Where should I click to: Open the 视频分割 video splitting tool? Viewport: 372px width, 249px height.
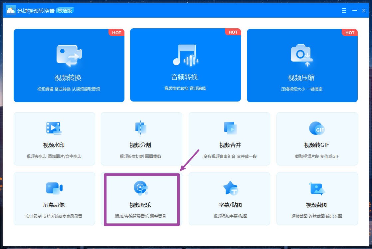pyautogui.click(x=141, y=138)
